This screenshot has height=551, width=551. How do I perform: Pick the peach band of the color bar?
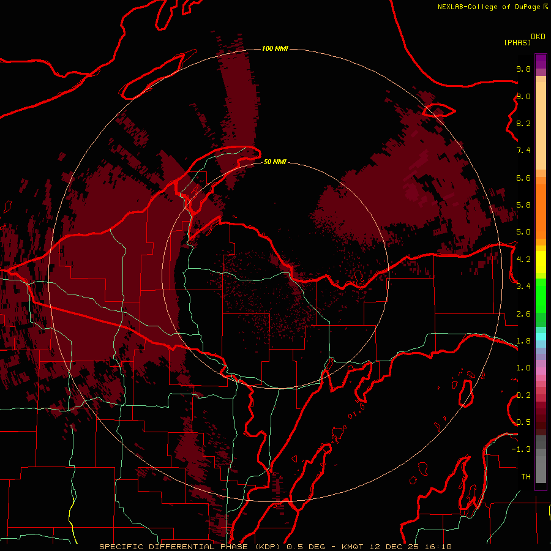541,126
